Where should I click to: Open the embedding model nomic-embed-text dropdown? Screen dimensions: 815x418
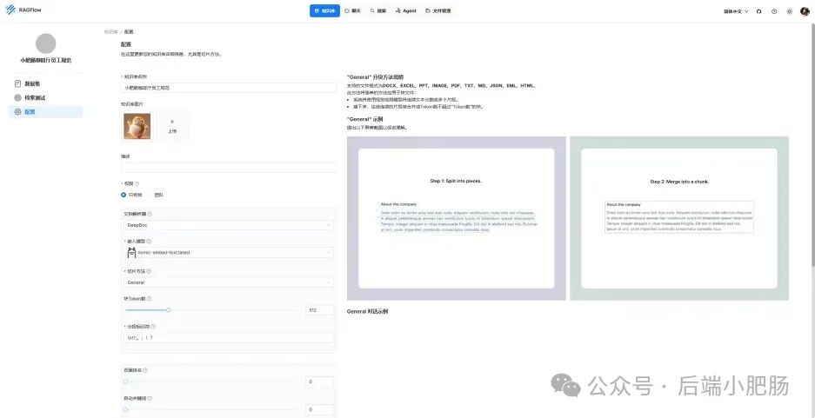pyautogui.click(x=229, y=253)
